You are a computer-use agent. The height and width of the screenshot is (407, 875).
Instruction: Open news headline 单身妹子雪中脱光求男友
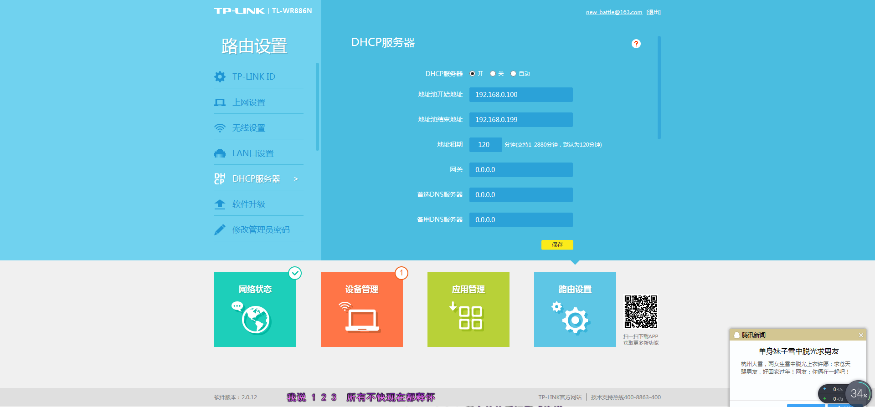tap(798, 351)
